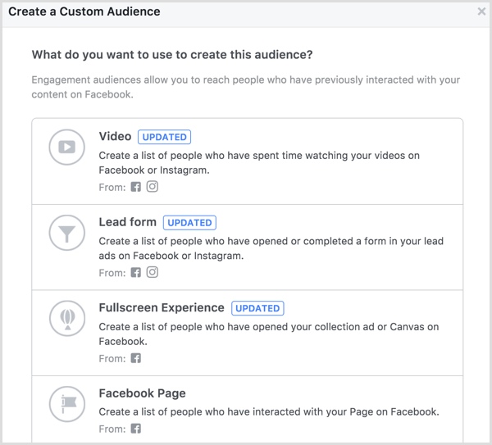Choose the Facebook Page option title
Viewport: 492px width, 445px height.
pyautogui.click(x=142, y=393)
